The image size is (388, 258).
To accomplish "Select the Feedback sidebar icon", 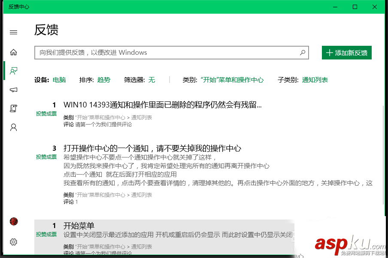I will [14, 71].
